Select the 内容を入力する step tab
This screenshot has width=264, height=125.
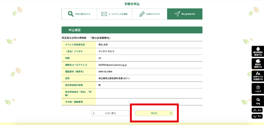tap(149, 14)
